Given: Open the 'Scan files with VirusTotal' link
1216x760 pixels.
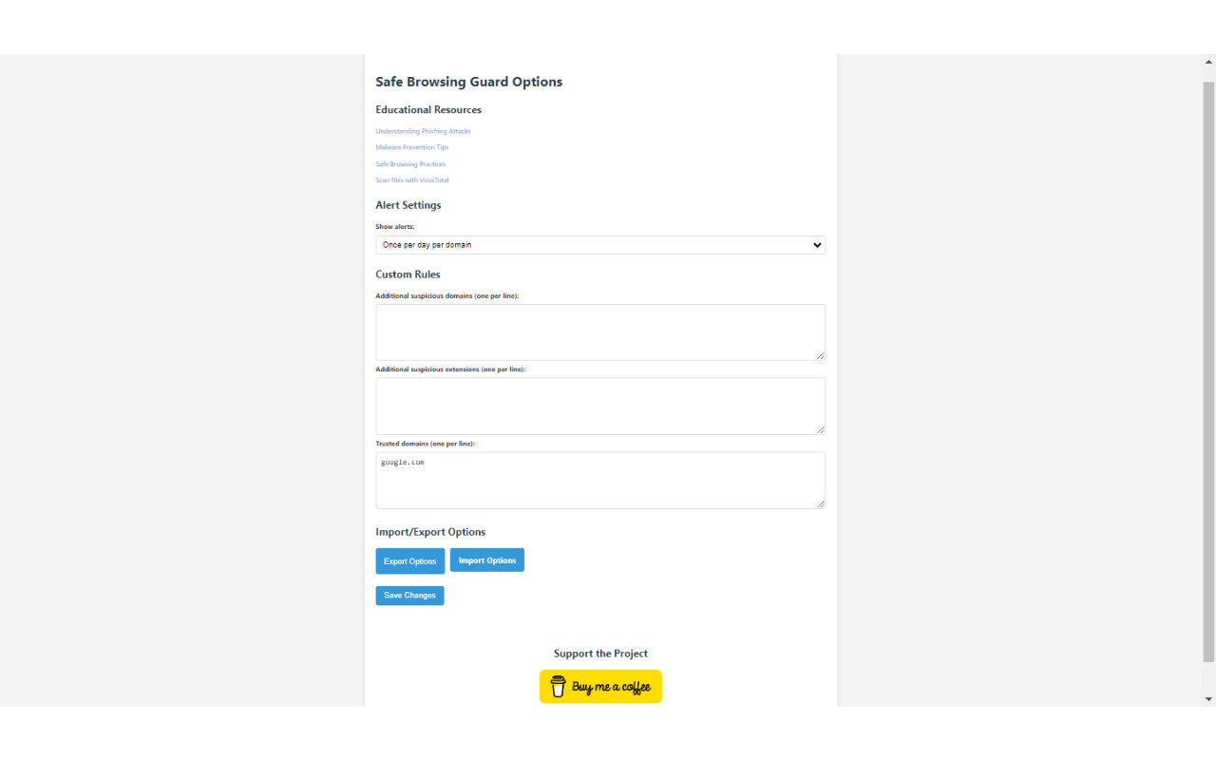Looking at the screenshot, I should click(412, 180).
